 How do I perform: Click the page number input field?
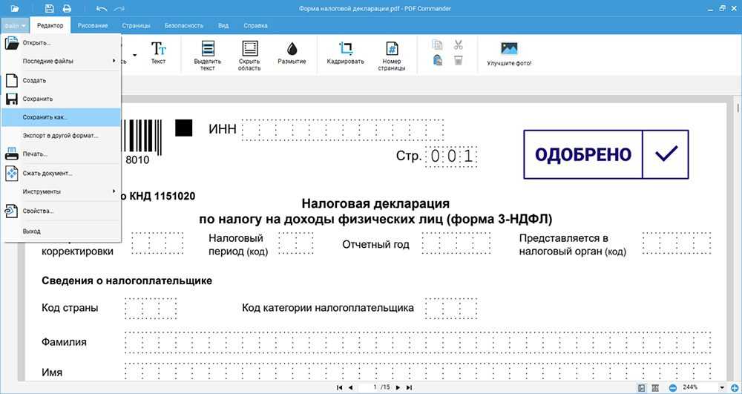tap(371, 387)
